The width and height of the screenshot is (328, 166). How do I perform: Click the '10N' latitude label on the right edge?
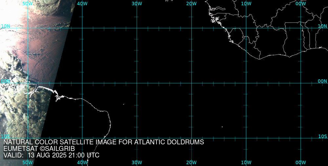click(x=322, y=26)
